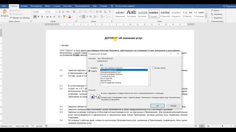
Task: Center the text alignment
Action: tap(84, 16)
